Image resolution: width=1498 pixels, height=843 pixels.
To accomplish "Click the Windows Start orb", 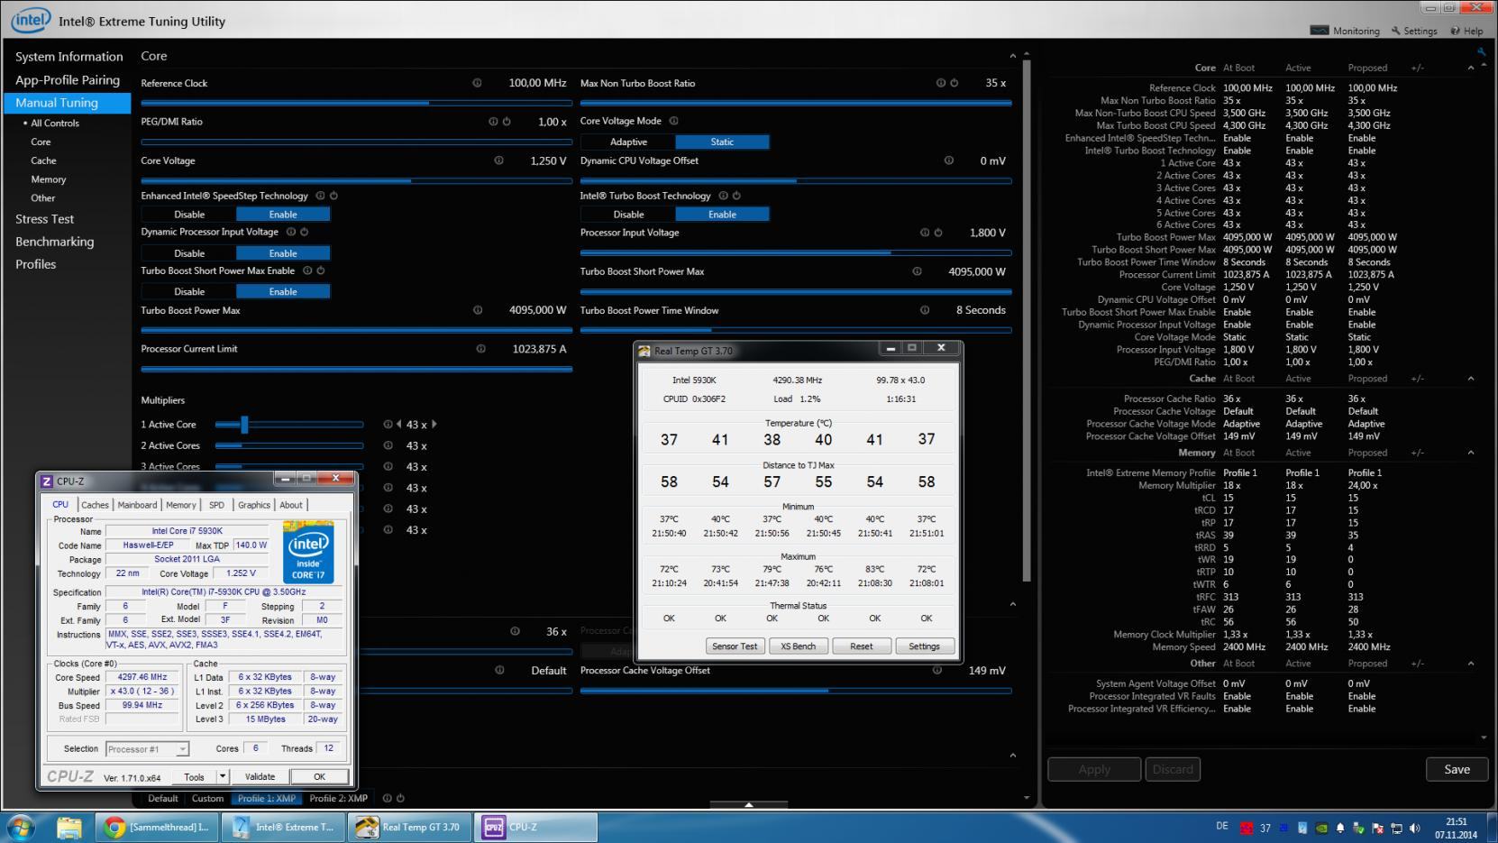I will pos(20,827).
